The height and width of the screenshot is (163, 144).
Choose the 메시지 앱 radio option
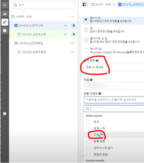point(86,51)
